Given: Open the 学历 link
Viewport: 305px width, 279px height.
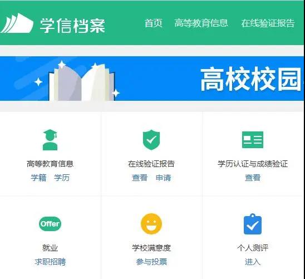Looking at the screenshot, I should click(x=62, y=178).
